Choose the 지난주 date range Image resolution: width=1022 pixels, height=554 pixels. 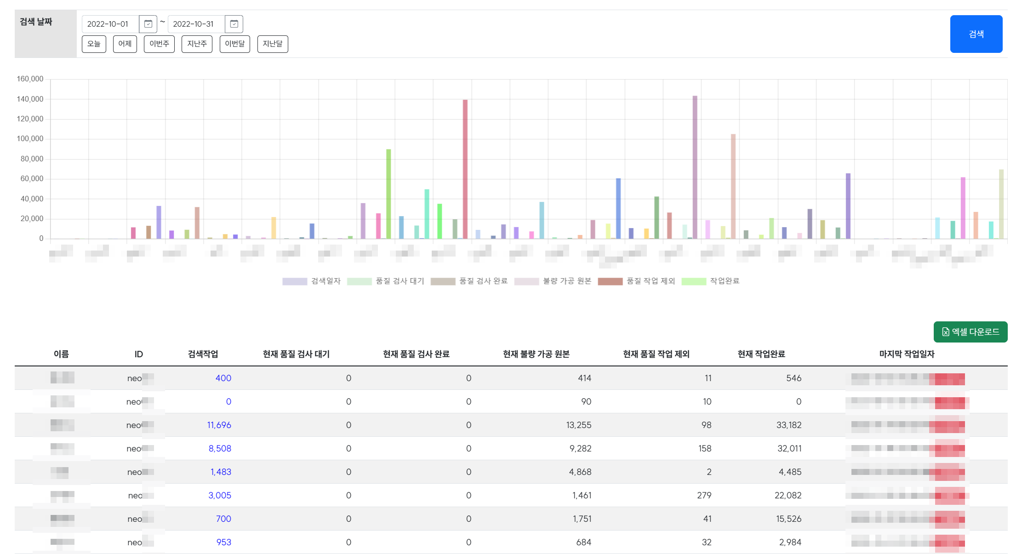point(197,44)
